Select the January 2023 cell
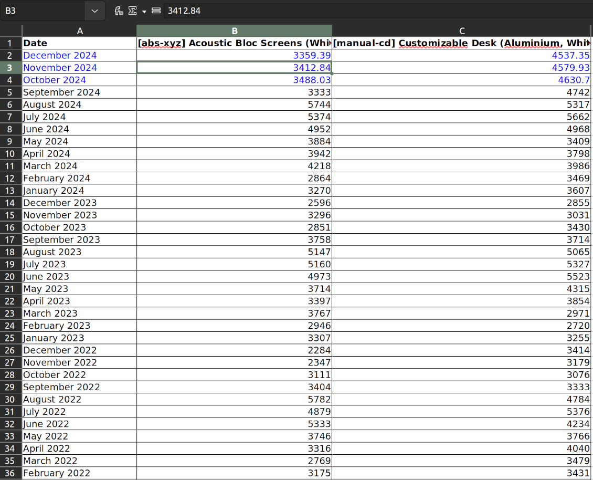This screenshot has width=593, height=480. (79, 338)
